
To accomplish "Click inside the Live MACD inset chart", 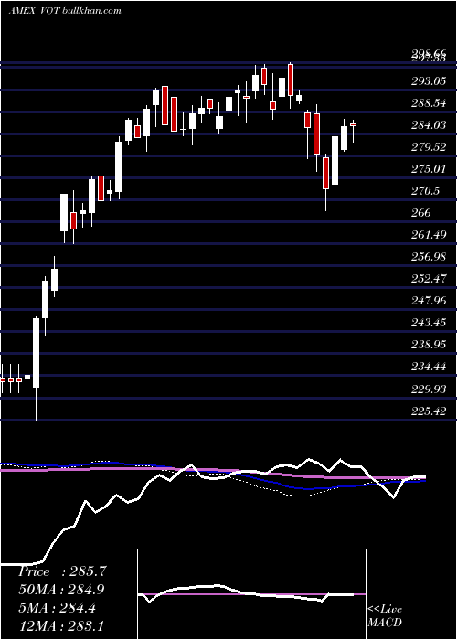I will coord(251,594).
